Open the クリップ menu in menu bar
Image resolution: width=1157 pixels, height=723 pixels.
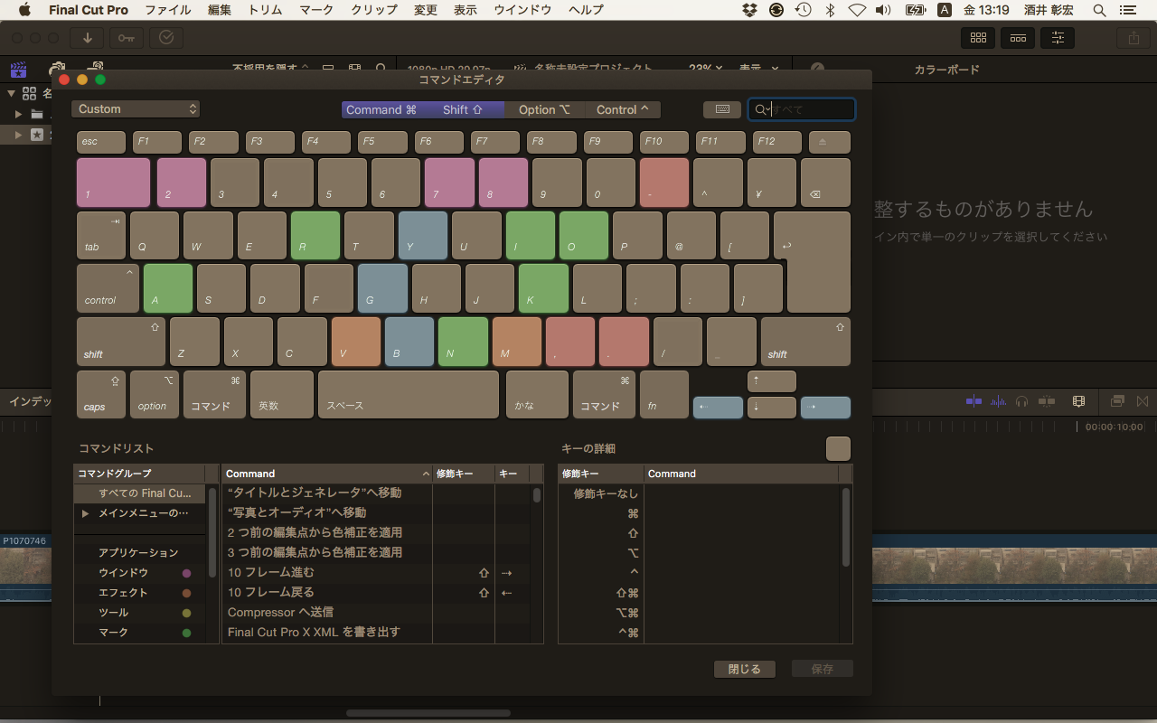pyautogui.click(x=373, y=10)
